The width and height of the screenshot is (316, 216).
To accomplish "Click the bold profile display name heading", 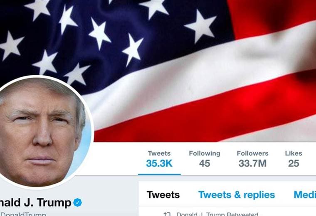I will click(x=35, y=203).
